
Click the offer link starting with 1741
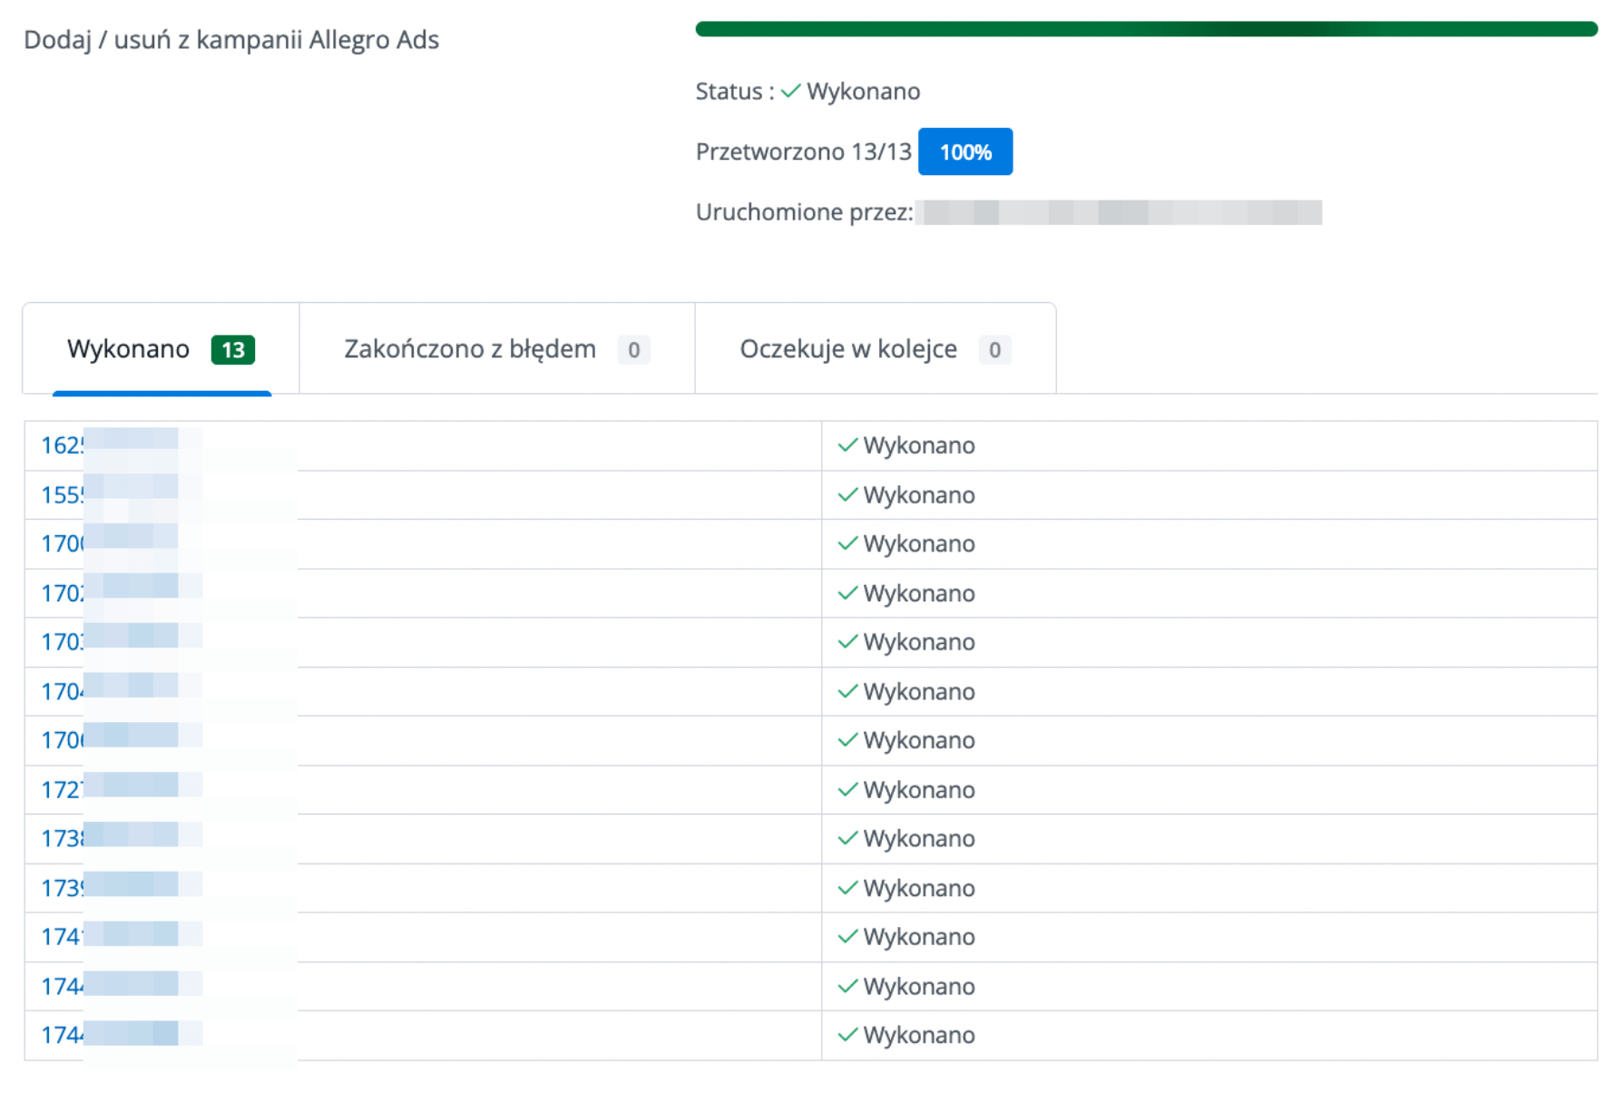[x=63, y=937]
